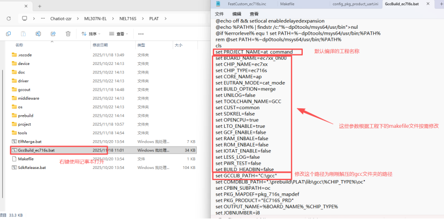
Task: Select the os folder icon
Action: click(x=14, y=107)
